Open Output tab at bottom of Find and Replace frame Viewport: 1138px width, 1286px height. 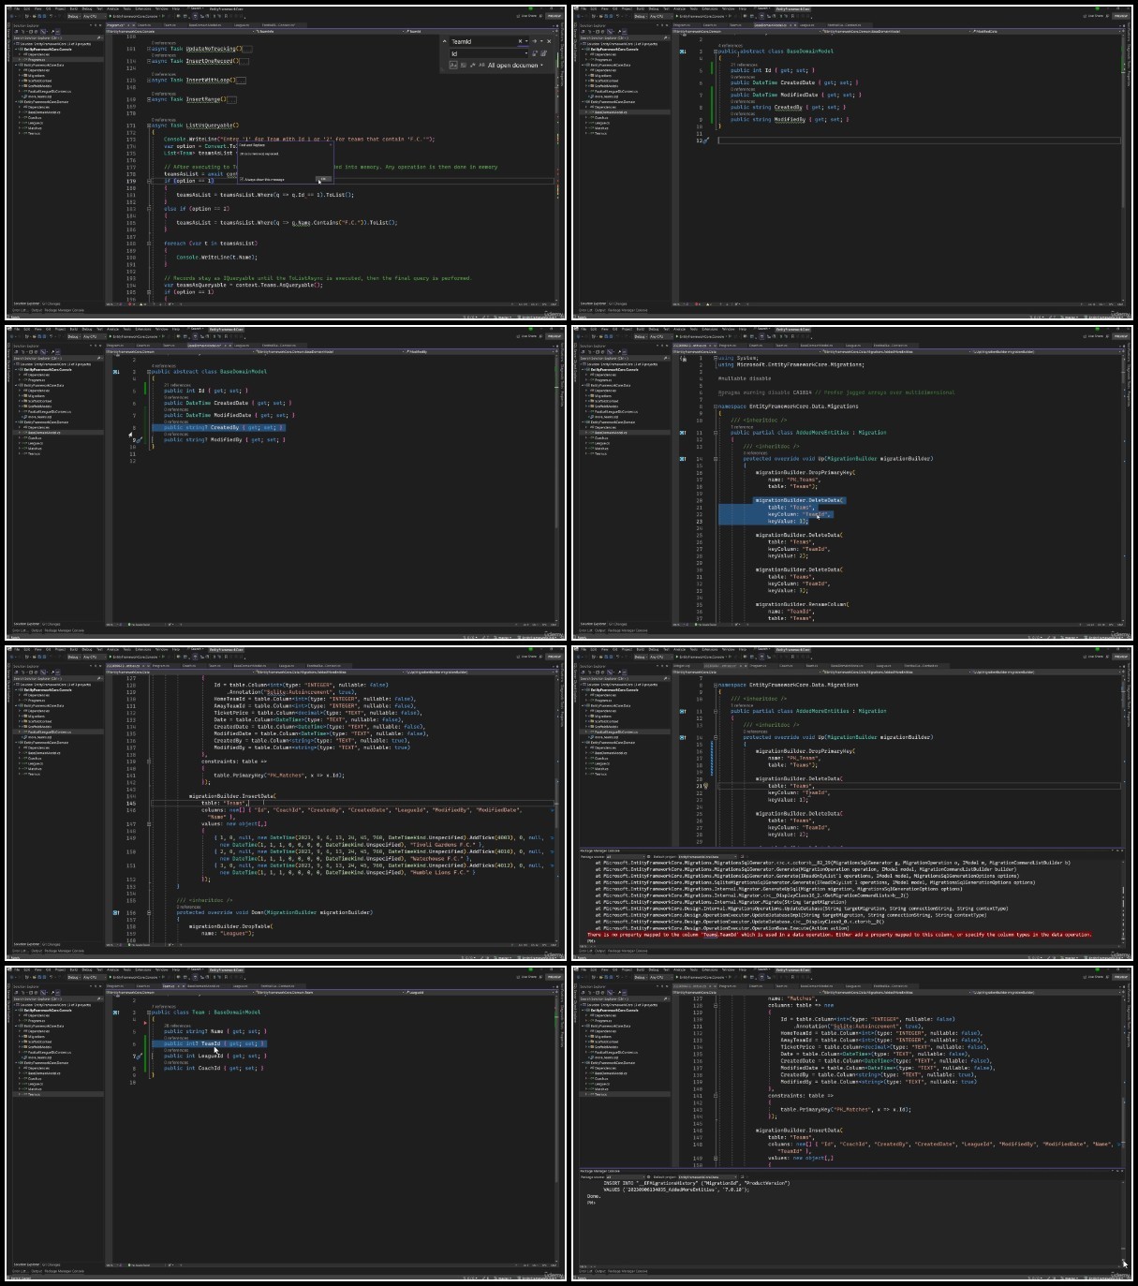pos(37,310)
